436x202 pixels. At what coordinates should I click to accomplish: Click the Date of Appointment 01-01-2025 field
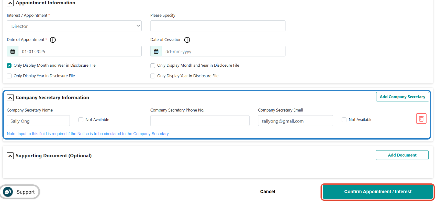click(80, 51)
